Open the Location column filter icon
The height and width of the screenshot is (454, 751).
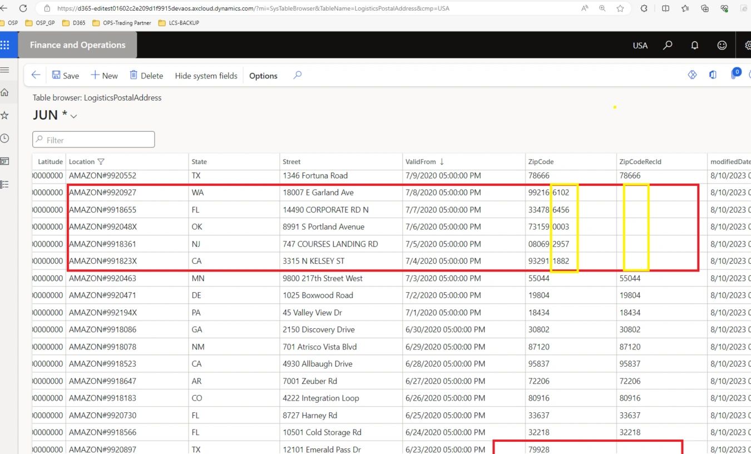click(x=101, y=162)
